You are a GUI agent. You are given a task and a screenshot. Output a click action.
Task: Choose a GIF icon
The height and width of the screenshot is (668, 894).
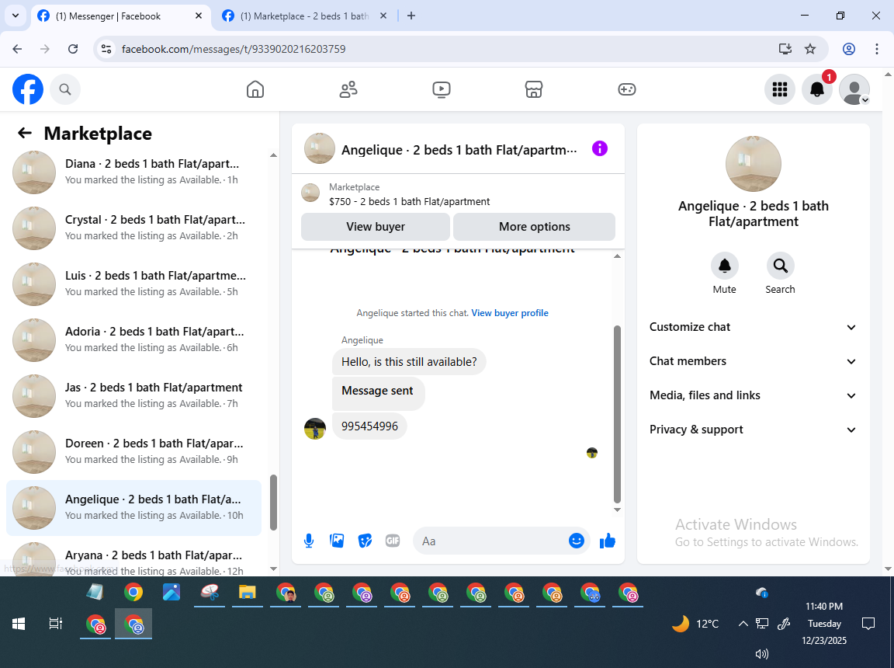(x=393, y=541)
